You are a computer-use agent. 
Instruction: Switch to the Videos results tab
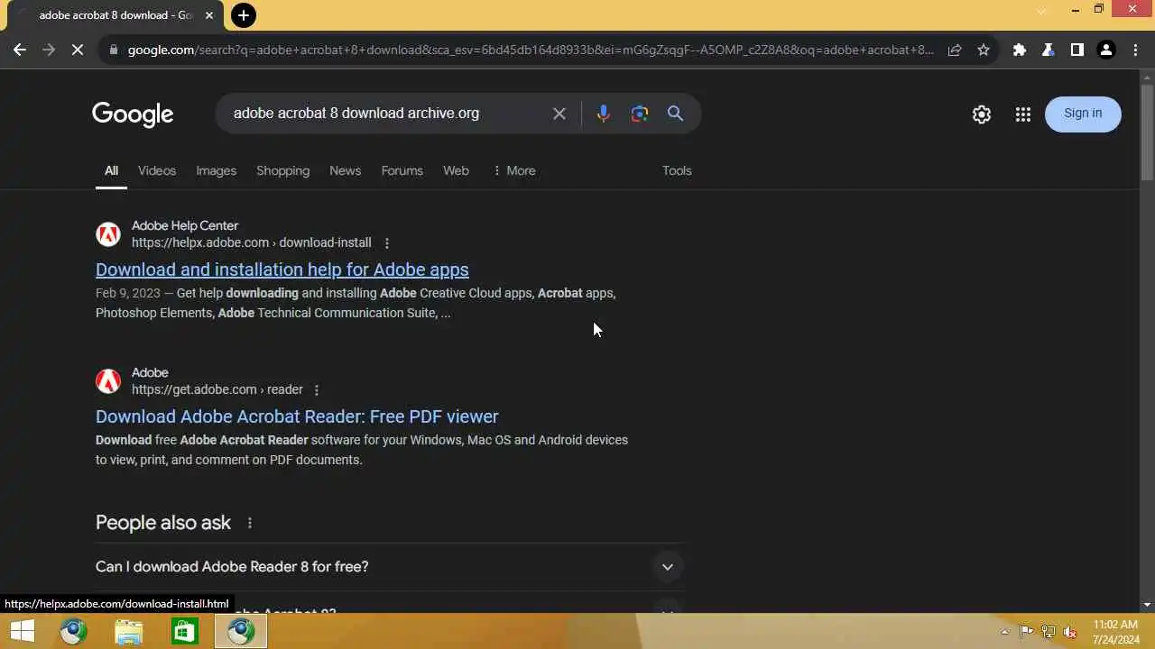157,170
